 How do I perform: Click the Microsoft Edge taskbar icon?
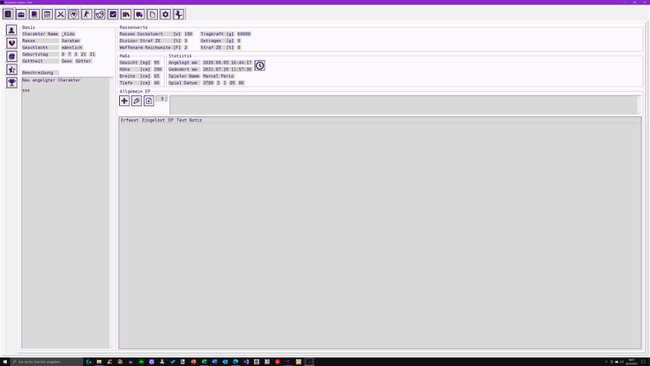235,362
